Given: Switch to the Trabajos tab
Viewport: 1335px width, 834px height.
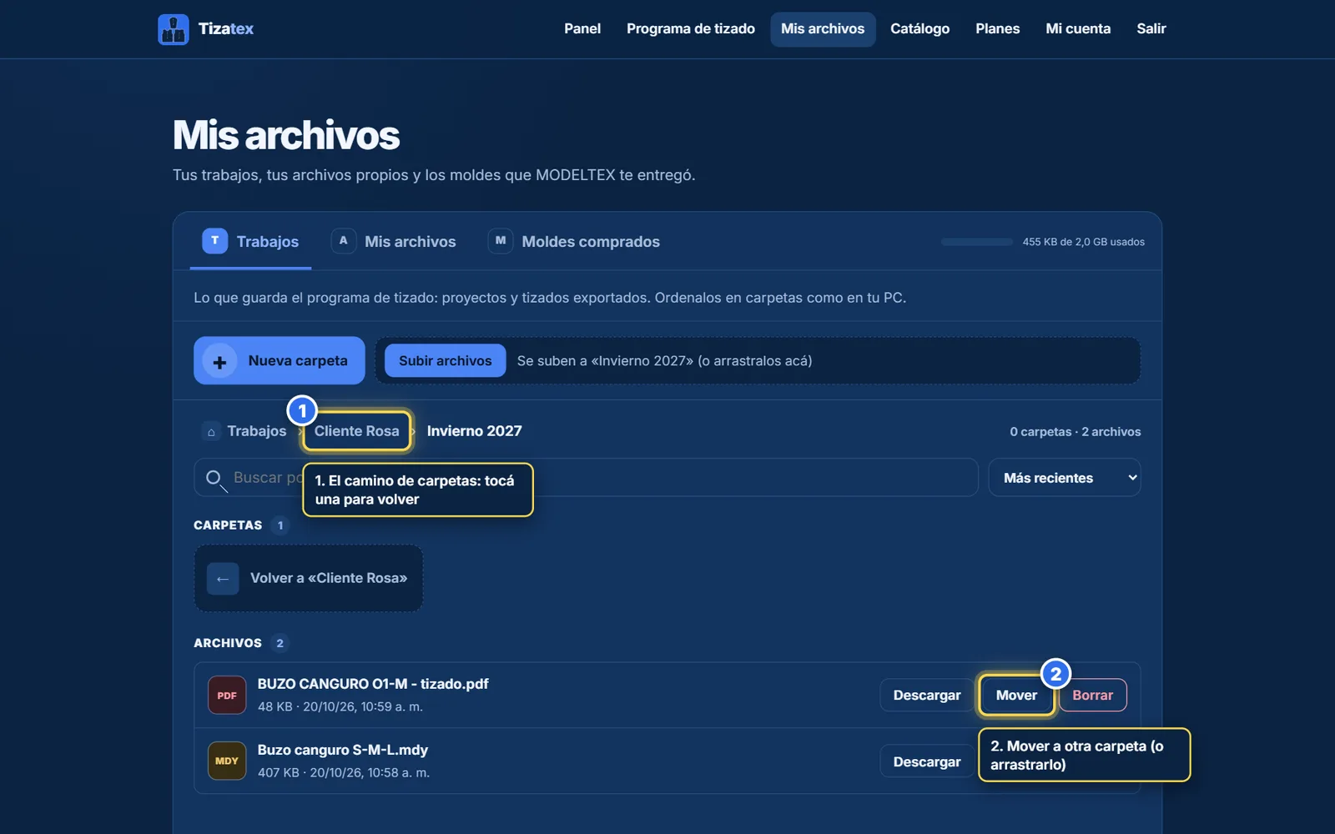Looking at the screenshot, I should [x=250, y=242].
